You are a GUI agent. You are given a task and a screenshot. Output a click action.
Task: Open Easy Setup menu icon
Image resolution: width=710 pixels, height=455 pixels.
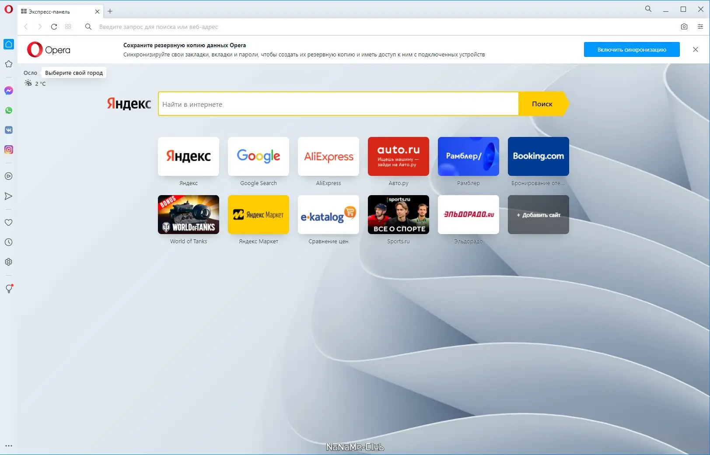coord(700,27)
